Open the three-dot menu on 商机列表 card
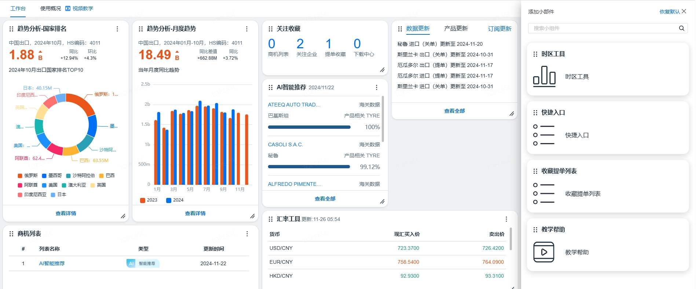This screenshot has width=696, height=289. coord(247,234)
